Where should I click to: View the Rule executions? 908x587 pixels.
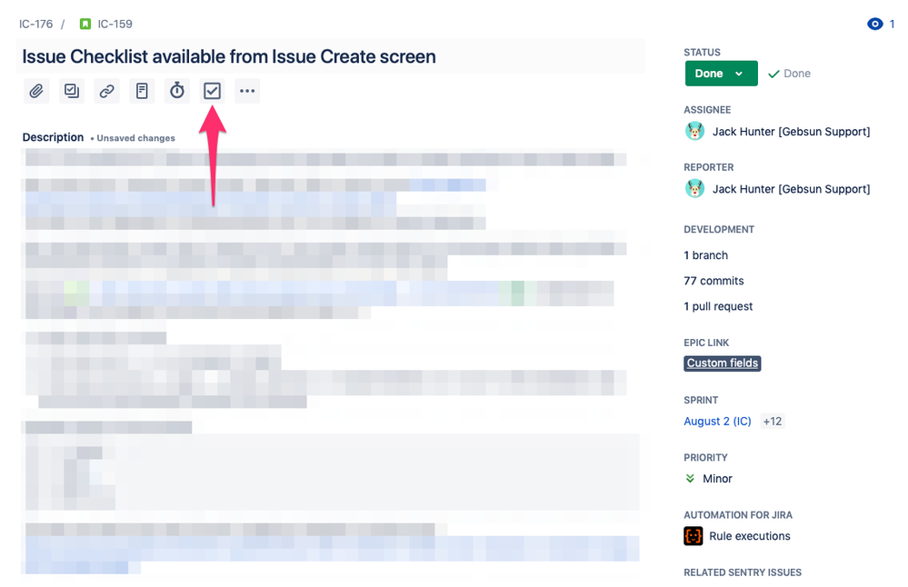(x=748, y=536)
